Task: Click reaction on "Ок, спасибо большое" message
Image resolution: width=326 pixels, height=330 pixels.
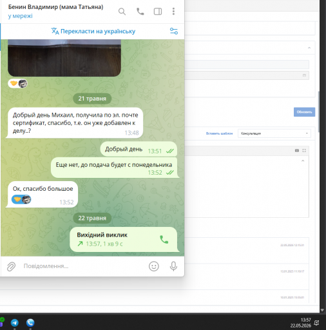Action: pos(21,200)
